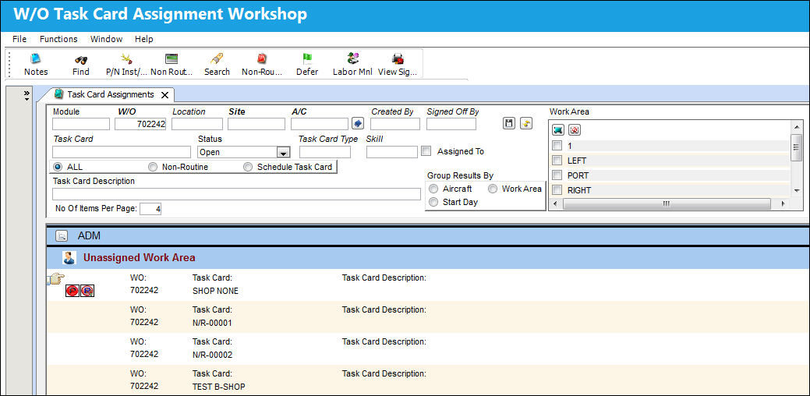Toggle the Assigned To checkbox

pos(426,151)
